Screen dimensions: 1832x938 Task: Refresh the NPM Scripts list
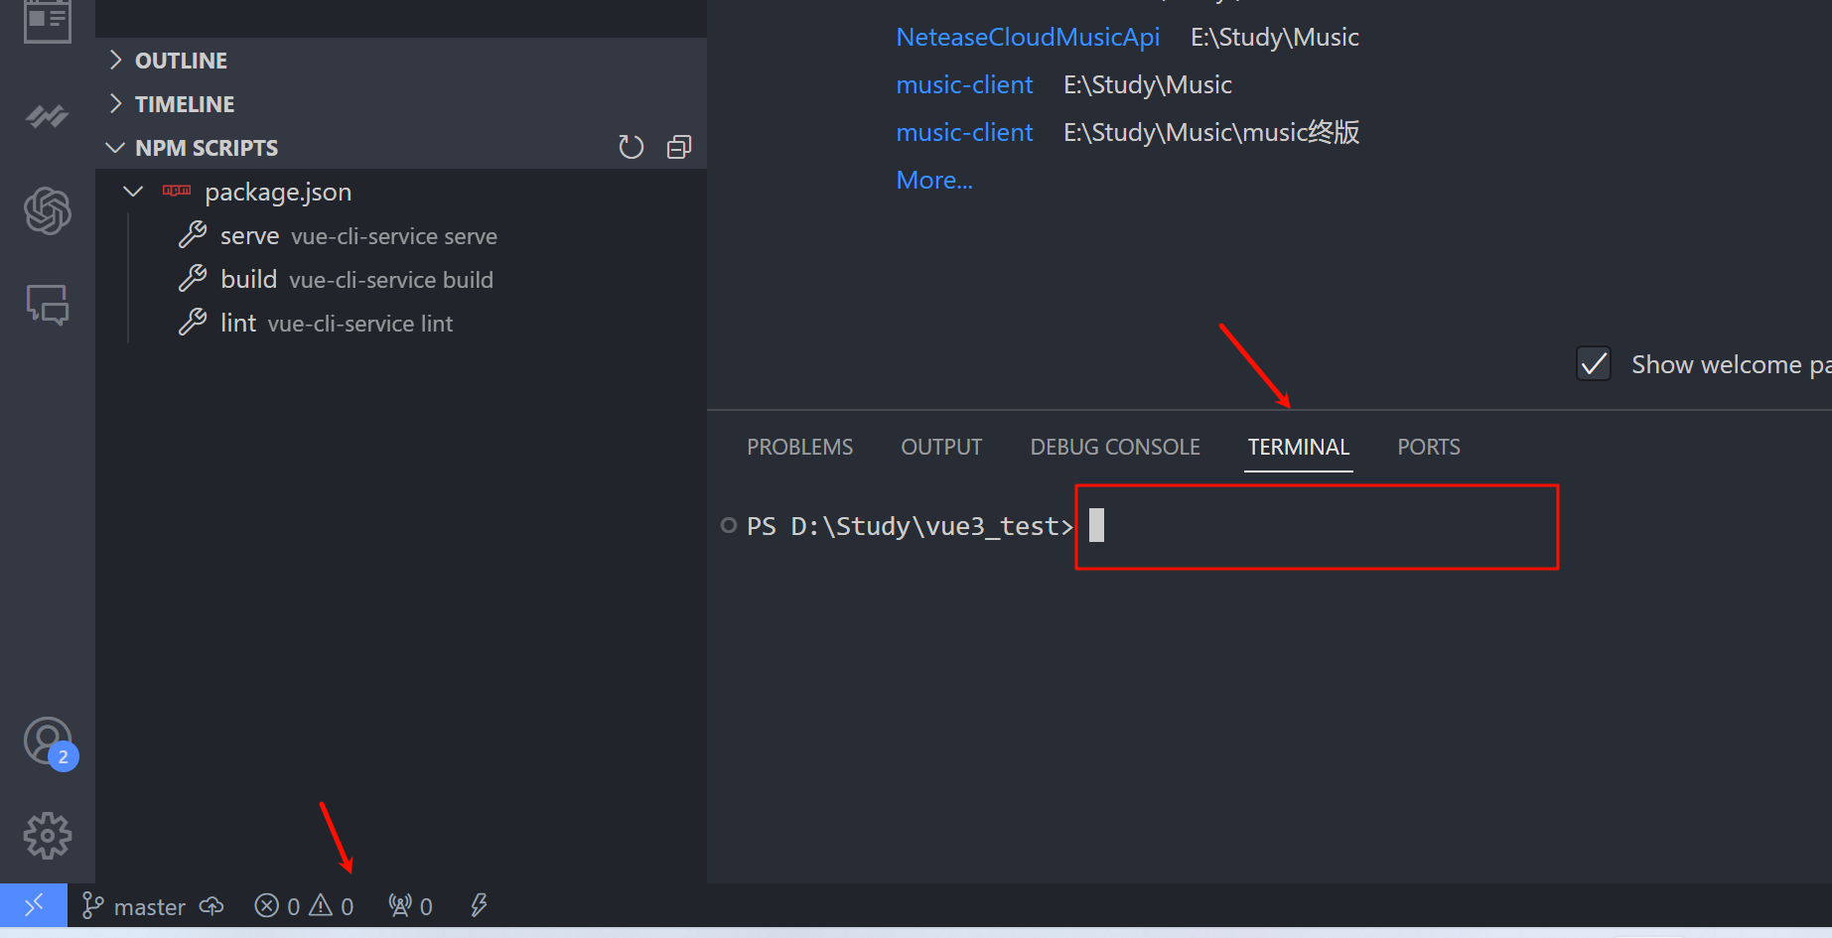[632, 147]
